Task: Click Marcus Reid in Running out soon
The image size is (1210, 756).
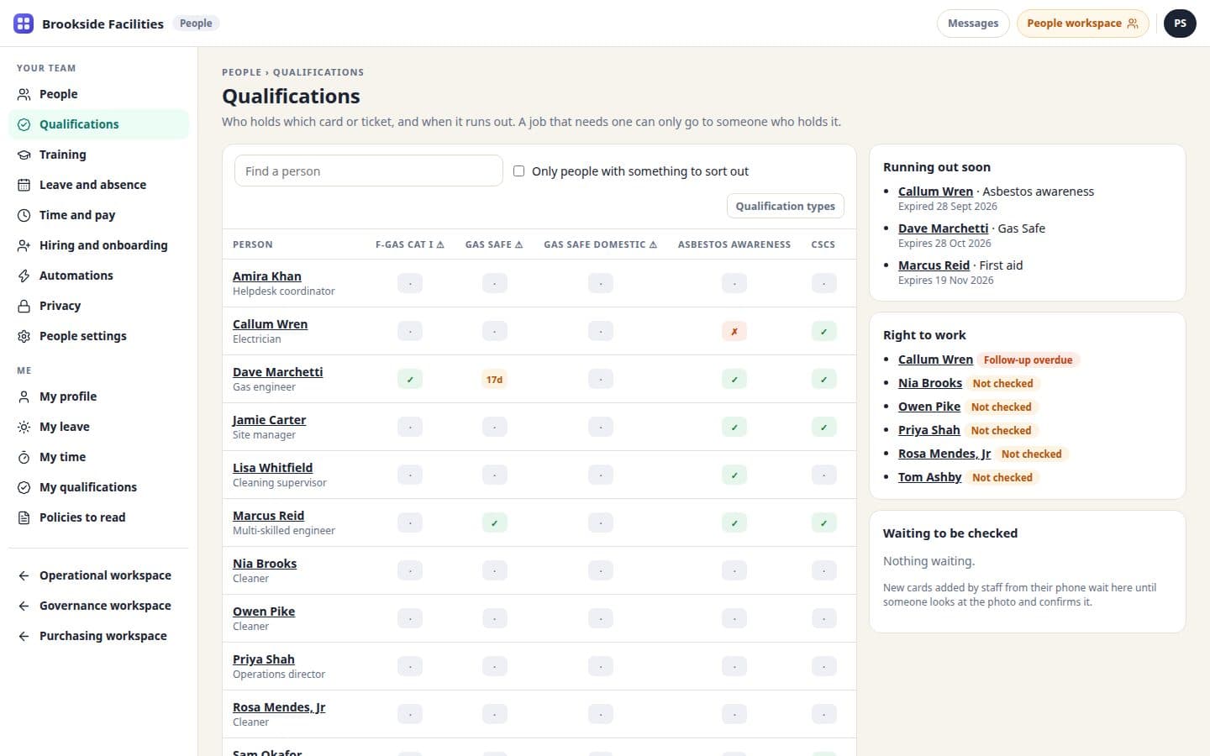Action: (934, 265)
